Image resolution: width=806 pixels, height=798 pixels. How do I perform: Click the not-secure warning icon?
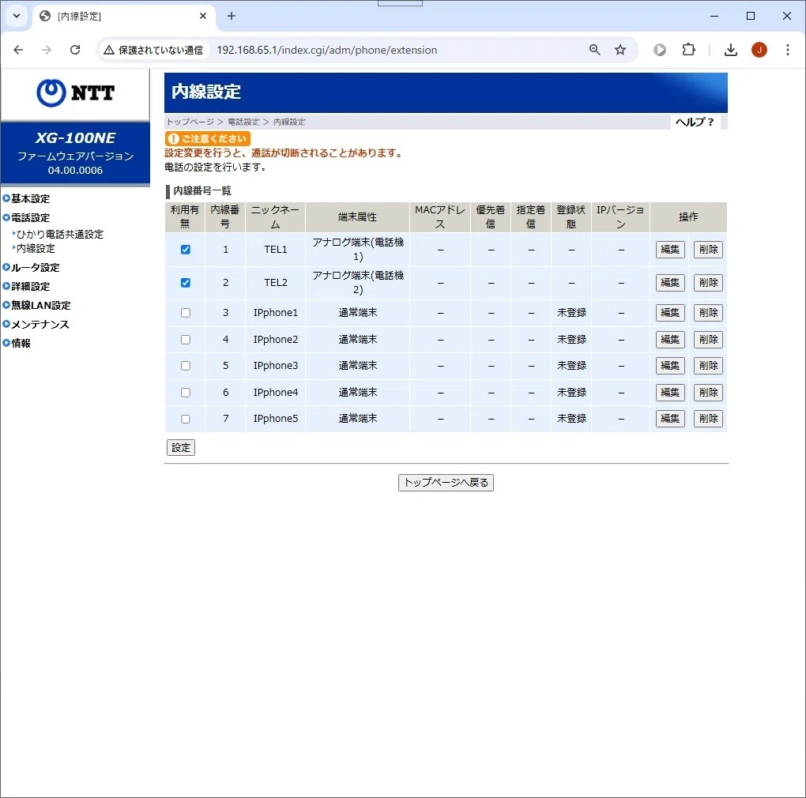(108, 50)
